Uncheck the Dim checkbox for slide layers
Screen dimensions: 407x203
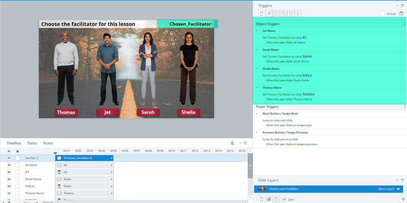click(x=284, y=199)
